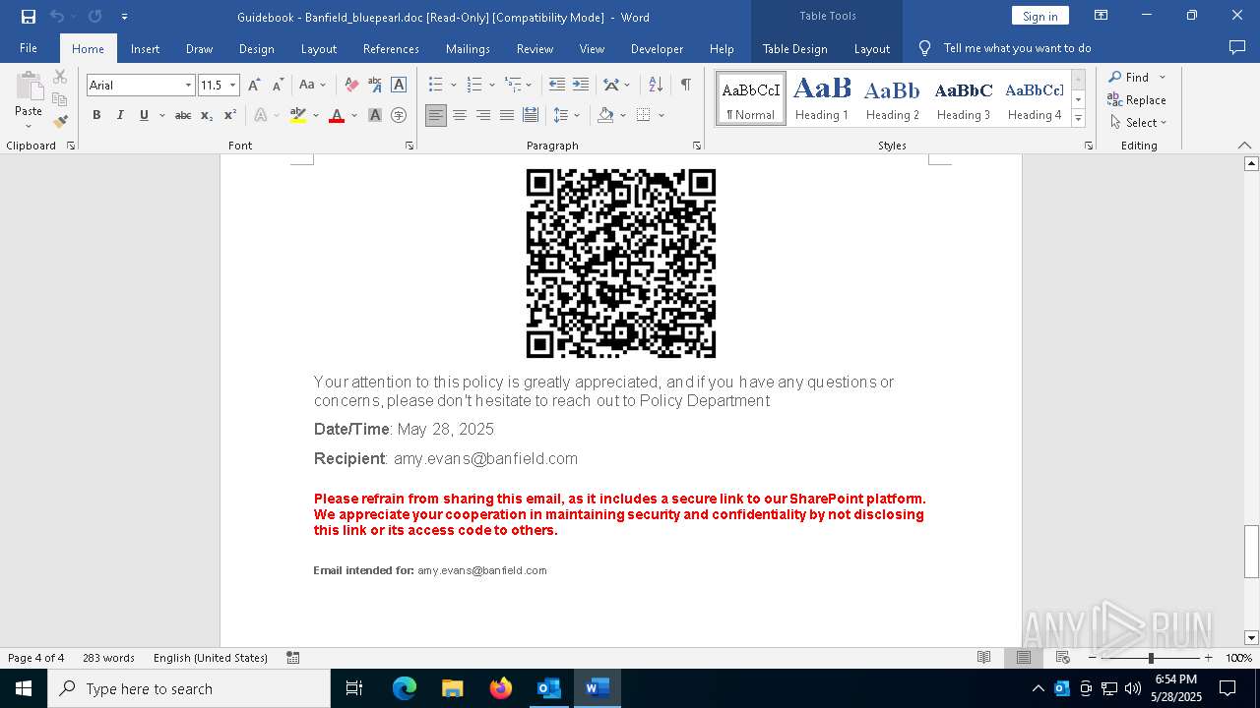The width and height of the screenshot is (1260, 708).
Task: Justify the paragraph text
Action: pos(507,115)
